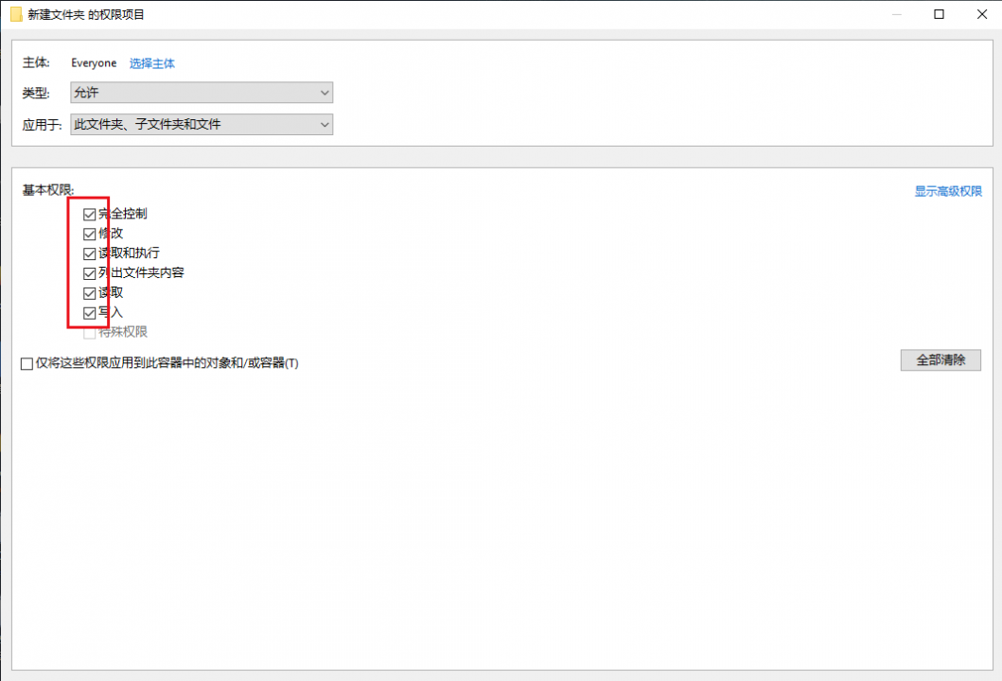Click the Everyone principal name
The height and width of the screenshot is (681, 1002).
pos(94,63)
